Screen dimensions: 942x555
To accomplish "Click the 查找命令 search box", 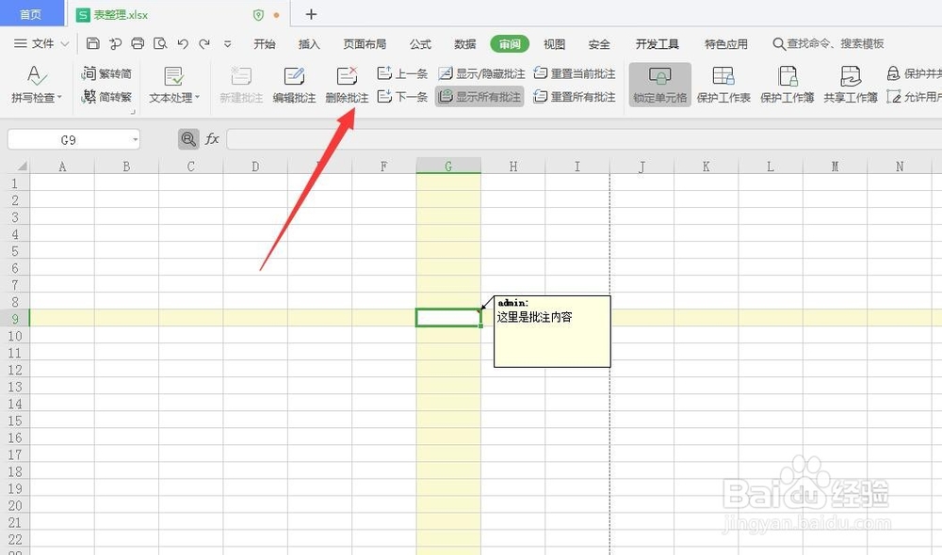I will [x=828, y=44].
